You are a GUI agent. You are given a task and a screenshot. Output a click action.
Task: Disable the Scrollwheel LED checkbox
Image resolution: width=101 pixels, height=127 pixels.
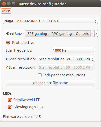pyautogui.click(x=10, y=100)
